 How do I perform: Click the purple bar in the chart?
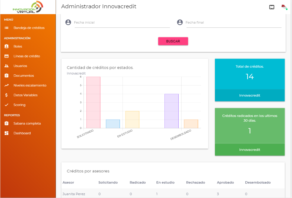coord(171,111)
